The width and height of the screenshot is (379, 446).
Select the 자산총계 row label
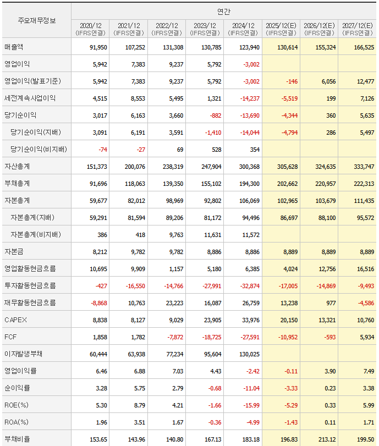point(17,167)
